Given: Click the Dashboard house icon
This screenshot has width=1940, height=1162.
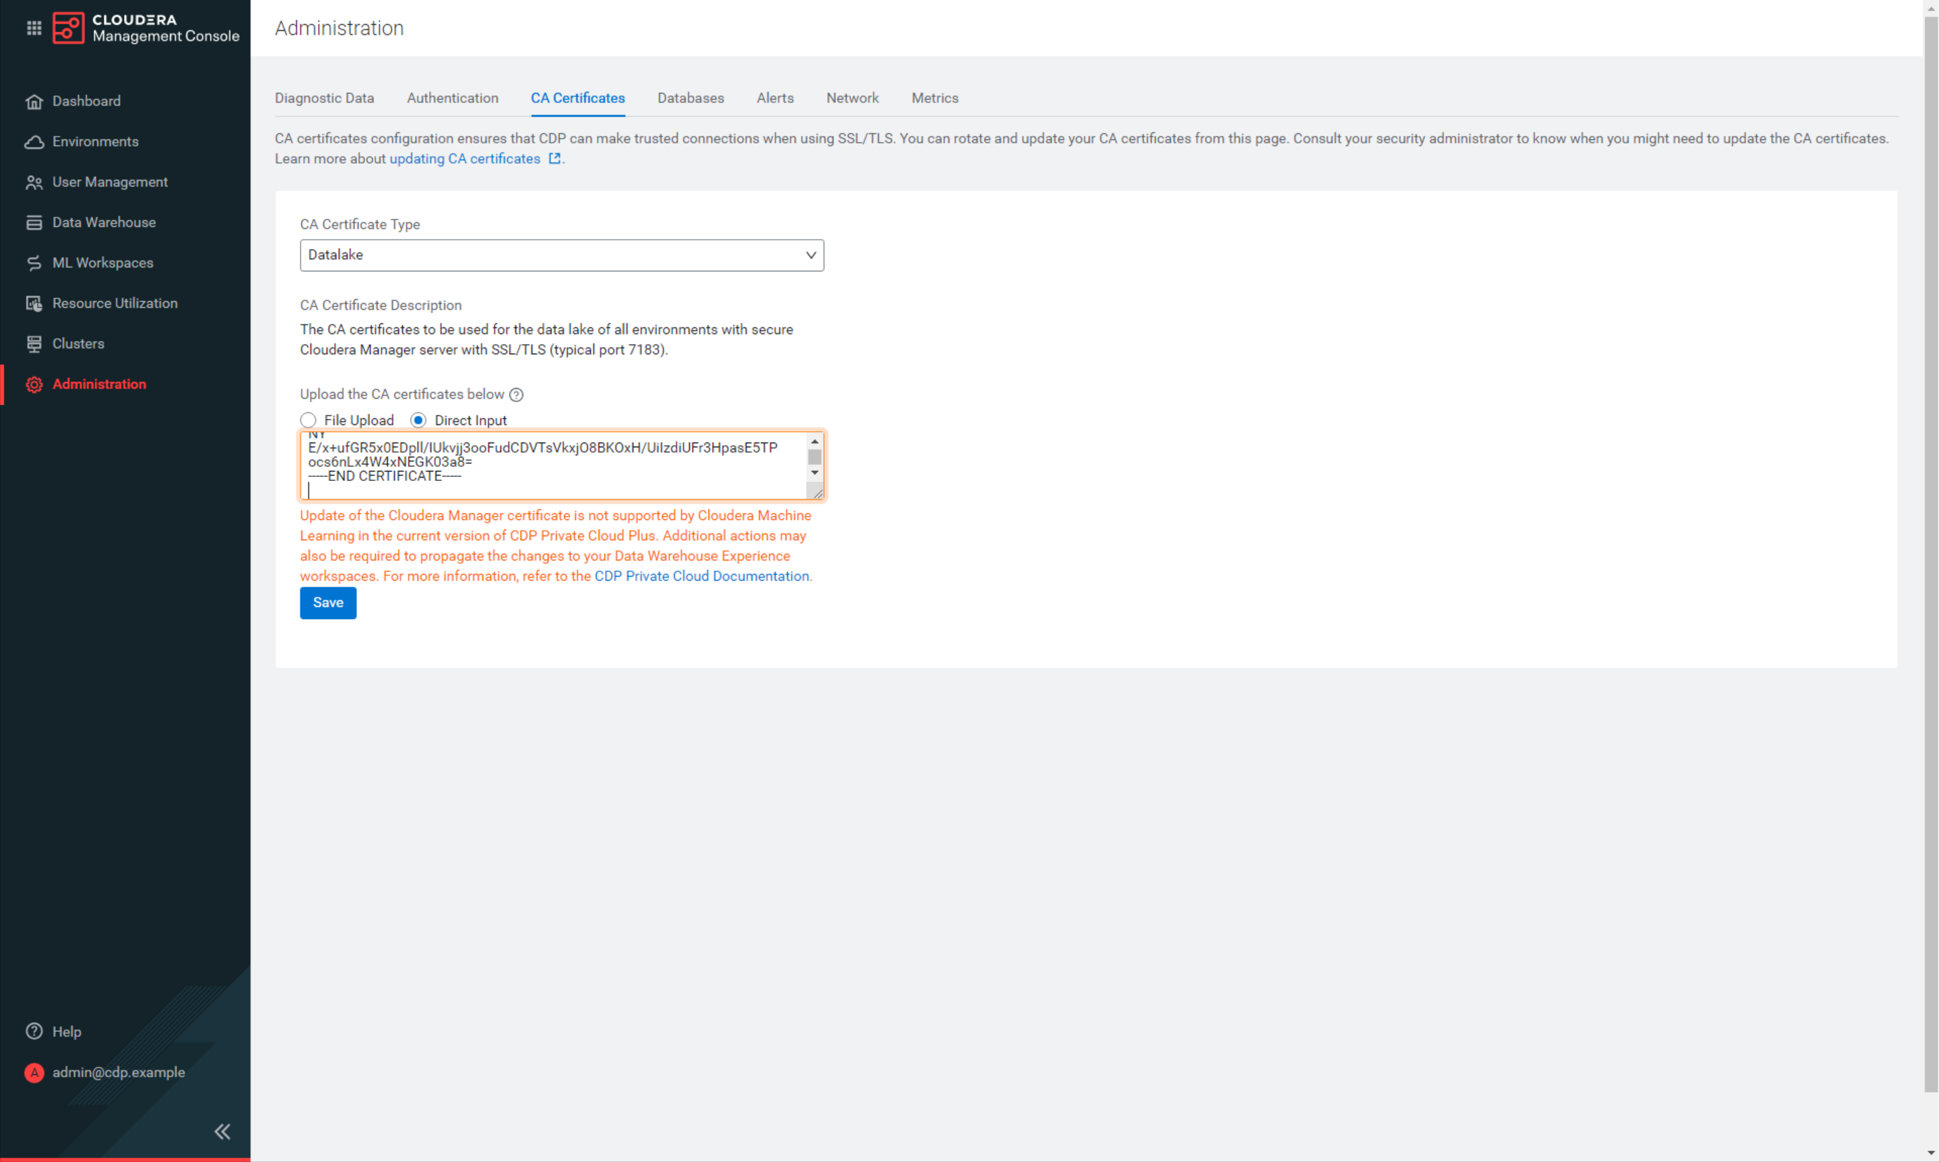Looking at the screenshot, I should (x=34, y=101).
